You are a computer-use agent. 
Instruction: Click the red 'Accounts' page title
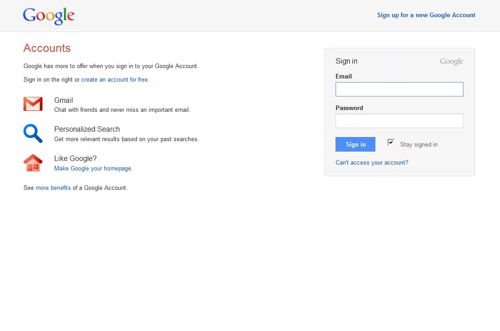click(47, 48)
